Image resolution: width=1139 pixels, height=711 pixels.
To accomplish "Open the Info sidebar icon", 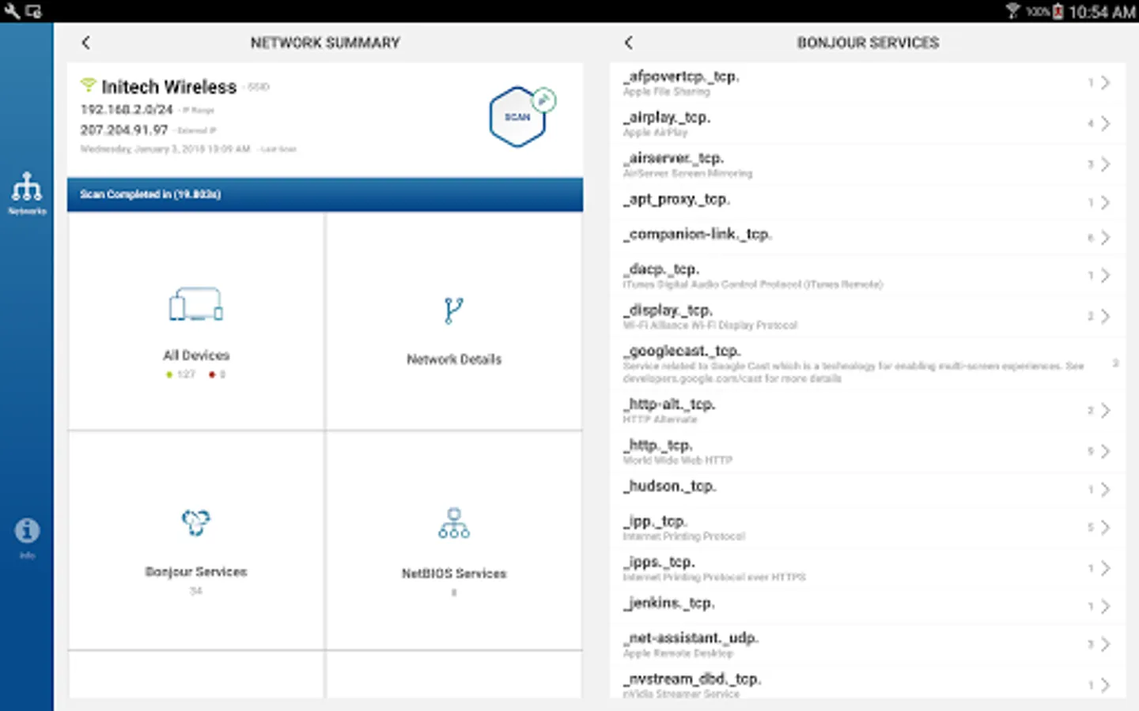I will [27, 531].
